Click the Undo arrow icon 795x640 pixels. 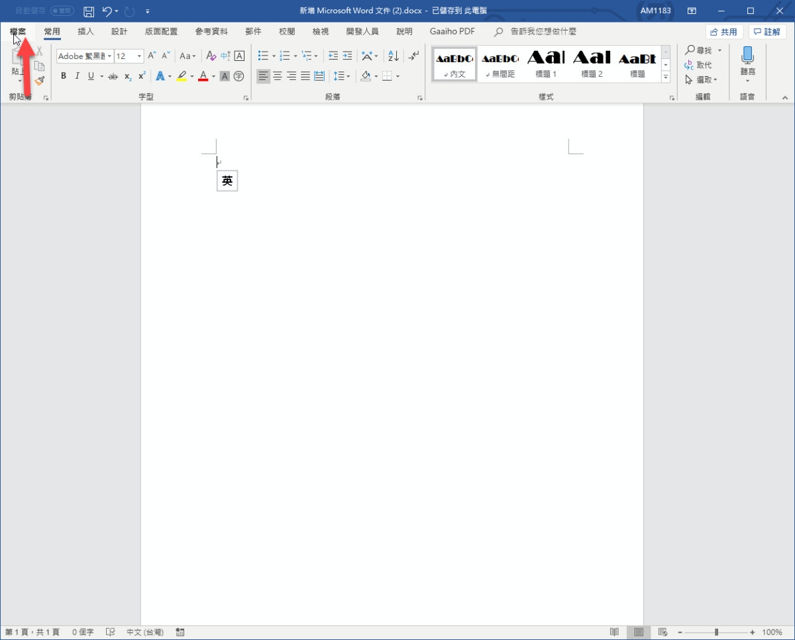tap(107, 11)
